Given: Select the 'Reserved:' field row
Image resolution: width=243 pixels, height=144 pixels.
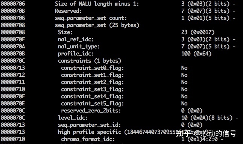Looking at the screenshot, I should [118, 11].
